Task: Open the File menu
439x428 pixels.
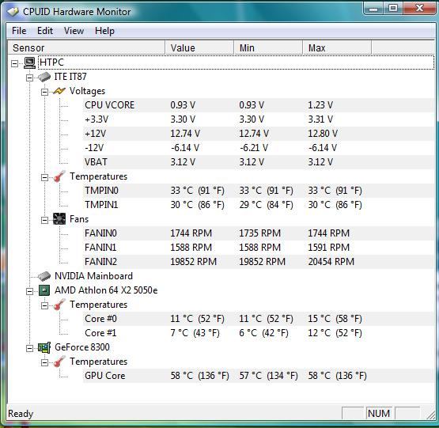Action: (x=19, y=31)
